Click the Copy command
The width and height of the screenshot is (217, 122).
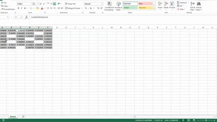coord(4,6)
